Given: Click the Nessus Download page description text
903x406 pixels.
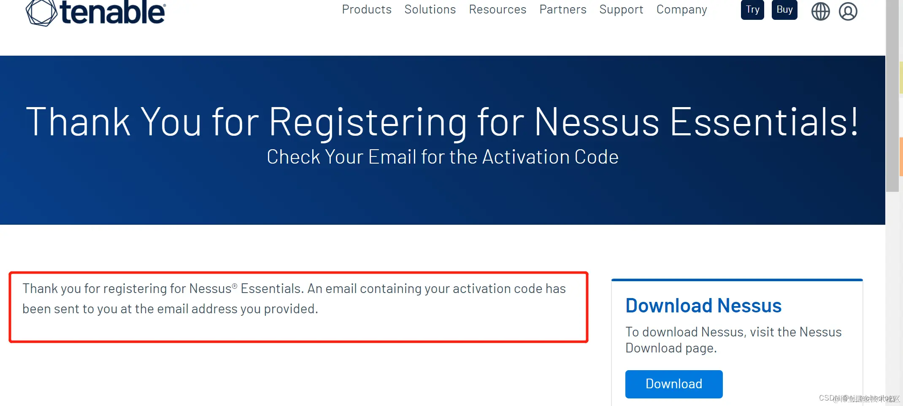Looking at the screenshot, I should point(733,340).
